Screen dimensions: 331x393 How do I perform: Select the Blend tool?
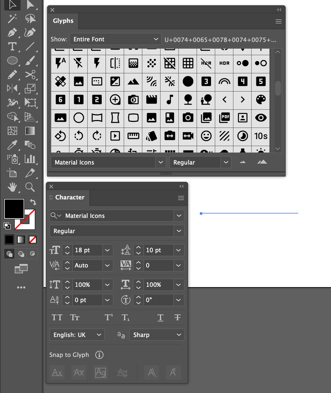pos(30,145)
